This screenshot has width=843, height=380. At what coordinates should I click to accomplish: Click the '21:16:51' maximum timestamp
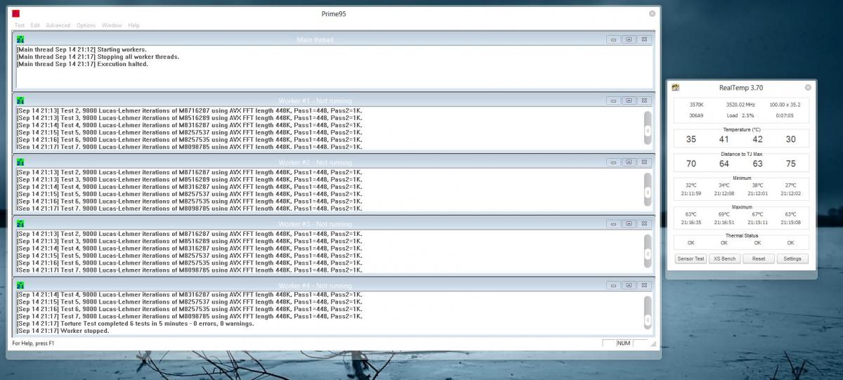point(724,222)
